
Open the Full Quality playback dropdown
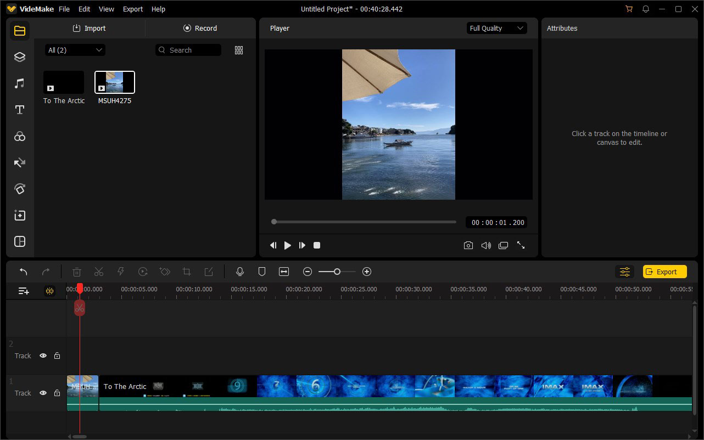tap(496, 27)
